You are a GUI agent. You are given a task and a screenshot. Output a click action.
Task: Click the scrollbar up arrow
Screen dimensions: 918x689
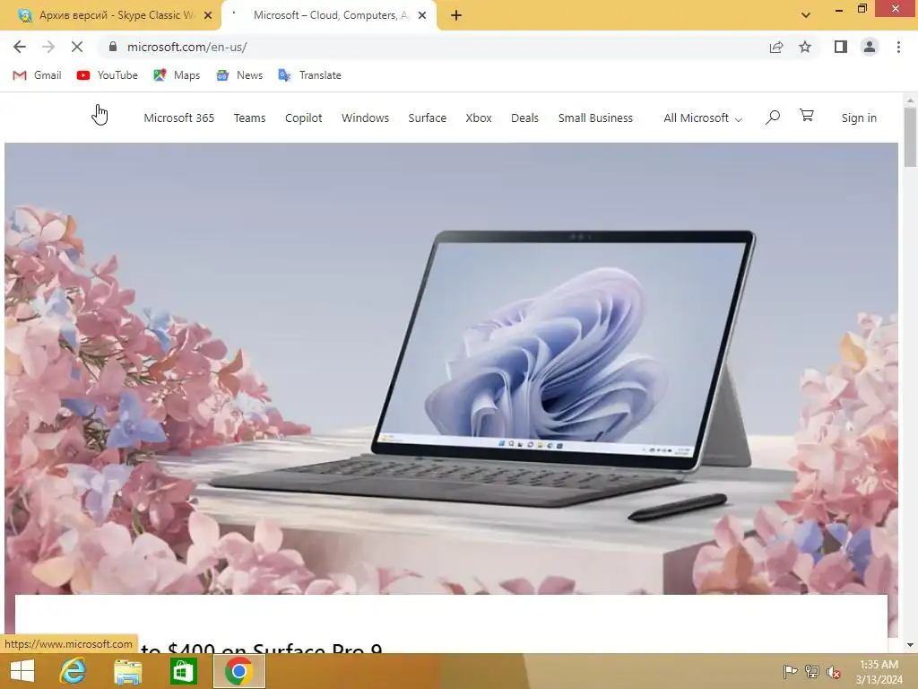[910, 100]
